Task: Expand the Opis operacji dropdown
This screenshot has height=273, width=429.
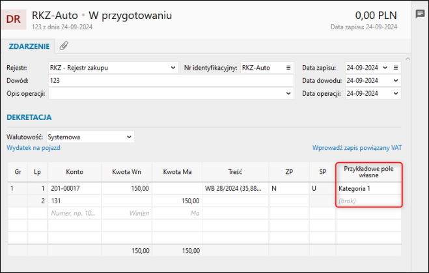Action: [x=288, y=93]
